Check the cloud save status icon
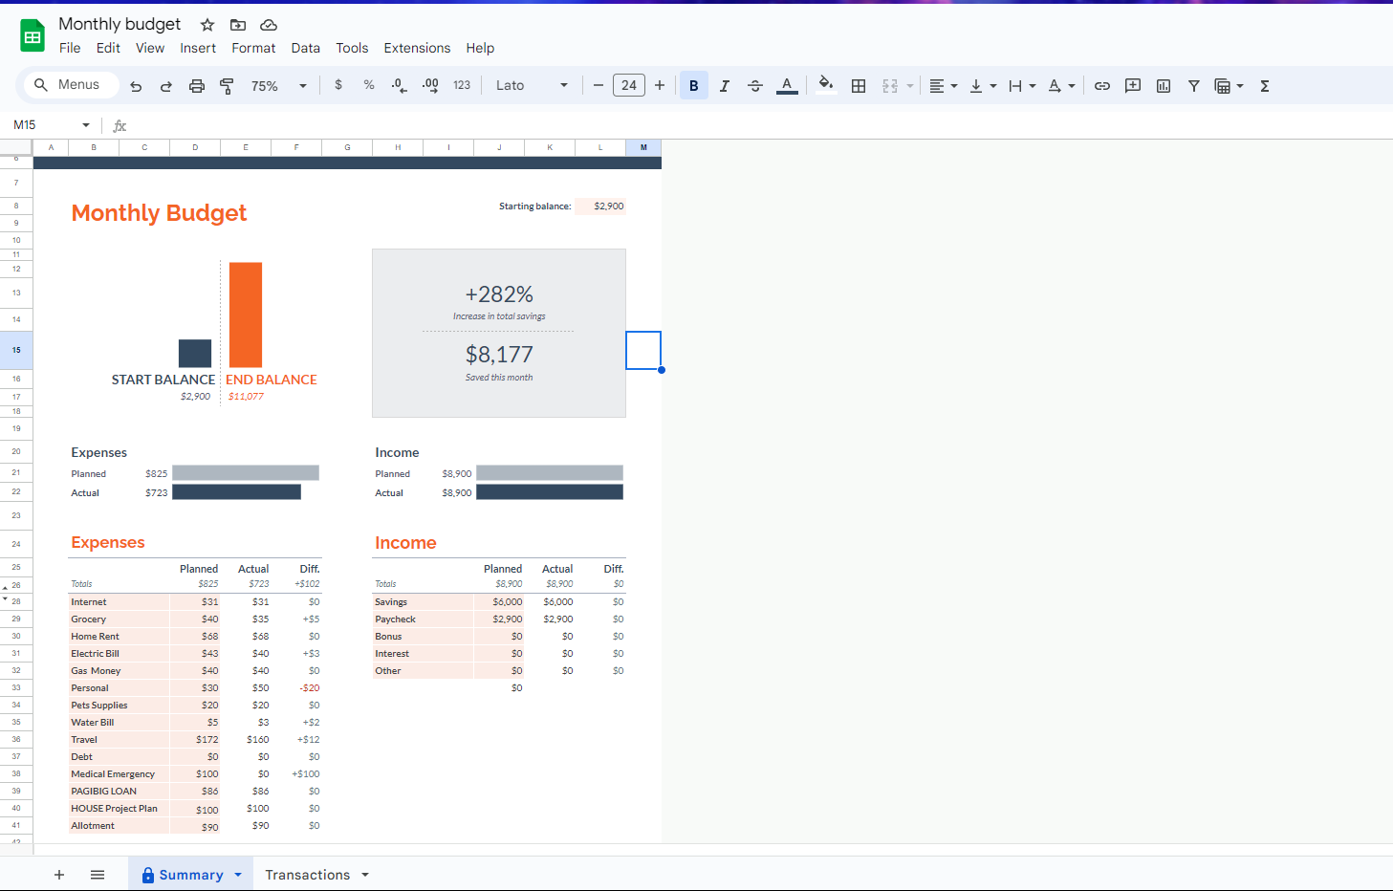1393x891 pixels. click(269, 25)
